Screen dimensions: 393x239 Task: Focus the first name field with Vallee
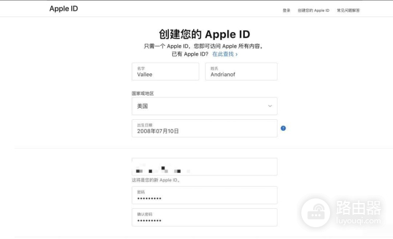166,71
